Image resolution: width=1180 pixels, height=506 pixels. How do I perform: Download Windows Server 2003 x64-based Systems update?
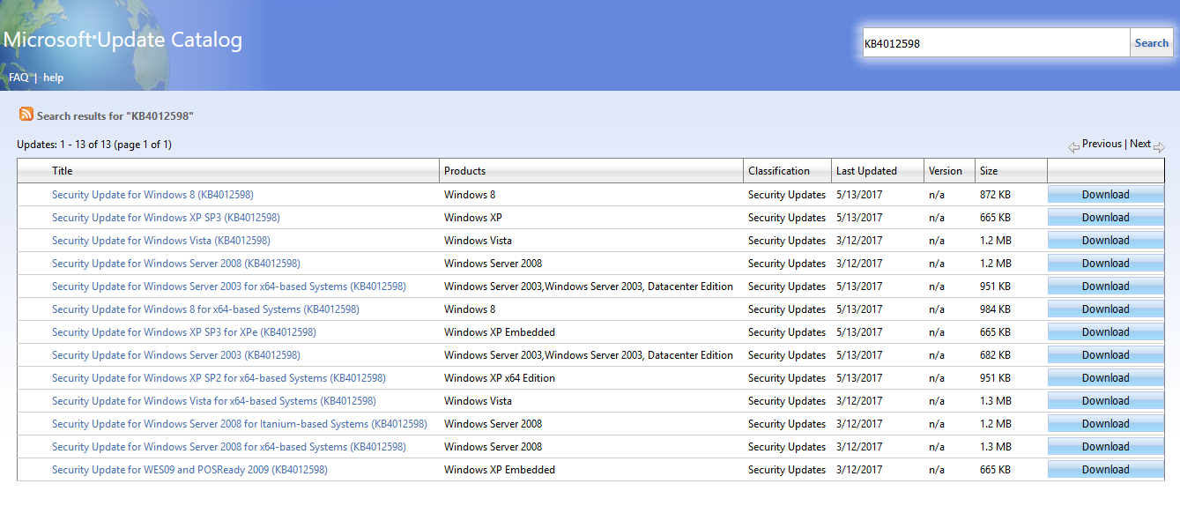[1105, 286]
